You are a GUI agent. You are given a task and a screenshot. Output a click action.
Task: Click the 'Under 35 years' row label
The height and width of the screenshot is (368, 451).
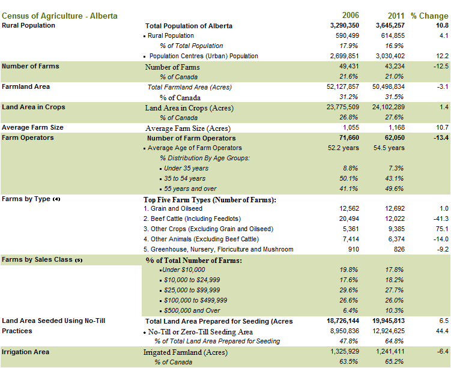click(x=186, y=168)
